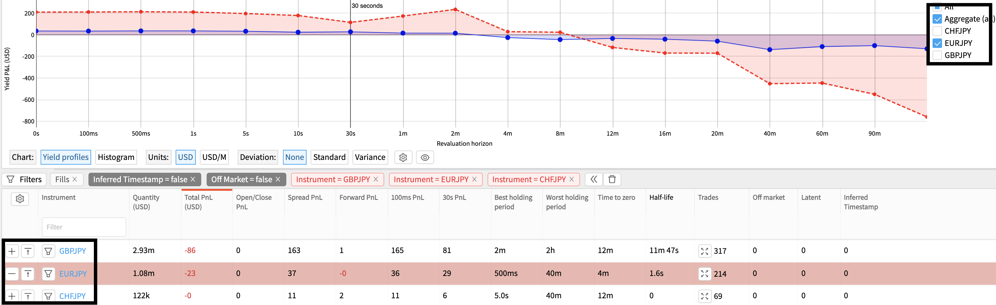
Task: Open the CHFJPY instrument link
Action: (72, 296)
